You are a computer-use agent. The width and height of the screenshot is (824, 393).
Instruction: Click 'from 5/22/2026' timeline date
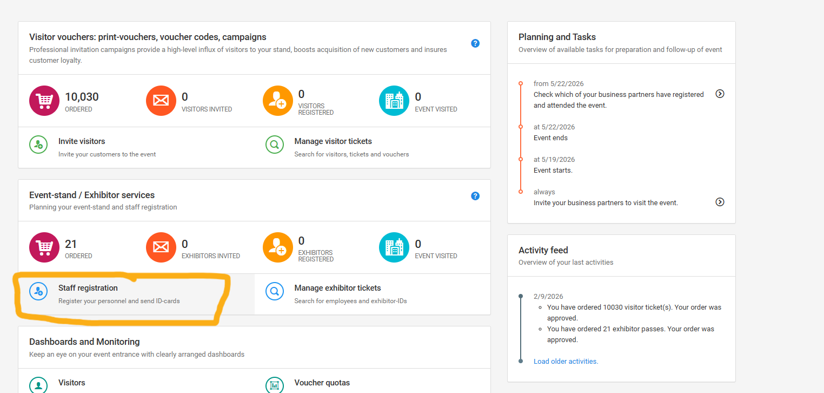[x=559, y=83]
